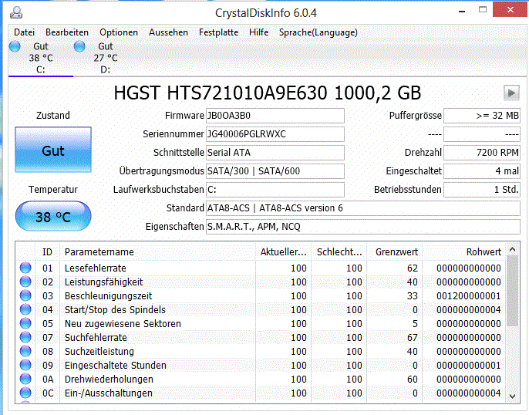Click the ID column header

(48, 252)
